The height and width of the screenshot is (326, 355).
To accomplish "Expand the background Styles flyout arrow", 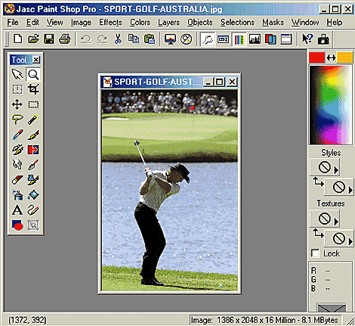I will 350,190.
